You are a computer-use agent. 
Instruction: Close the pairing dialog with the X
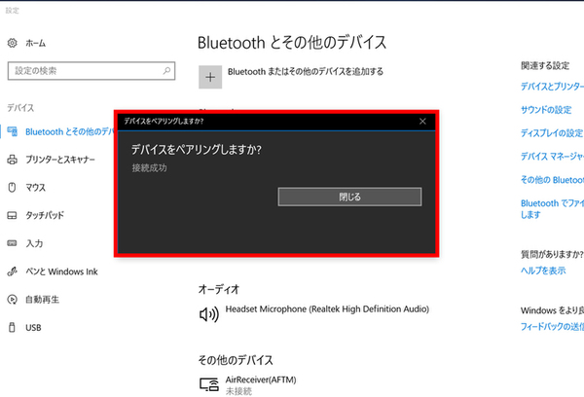[422, 122]
